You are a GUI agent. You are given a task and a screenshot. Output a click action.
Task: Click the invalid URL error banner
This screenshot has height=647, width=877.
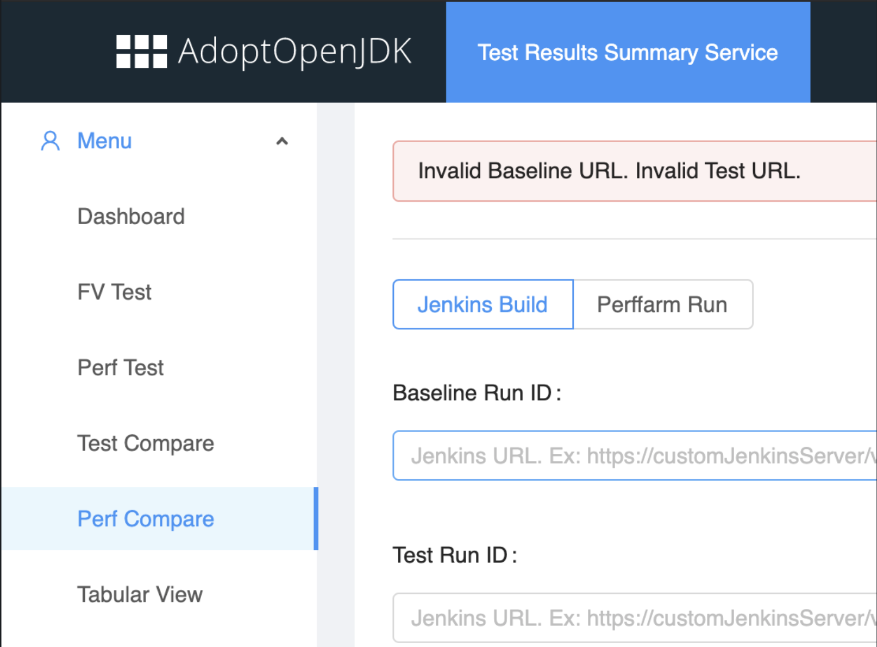click(x=610, y=171)
